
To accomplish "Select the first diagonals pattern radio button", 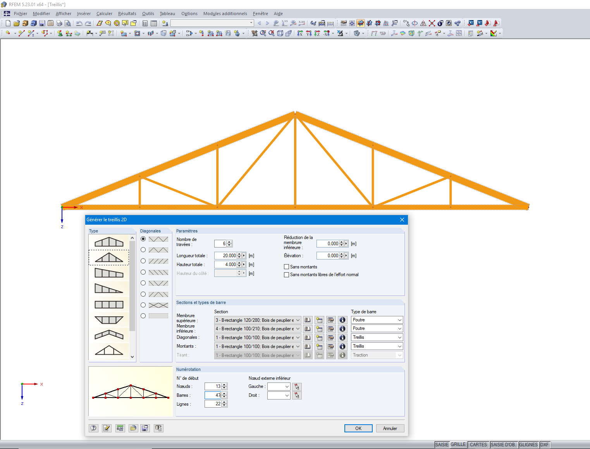I will tap(143, 239).
